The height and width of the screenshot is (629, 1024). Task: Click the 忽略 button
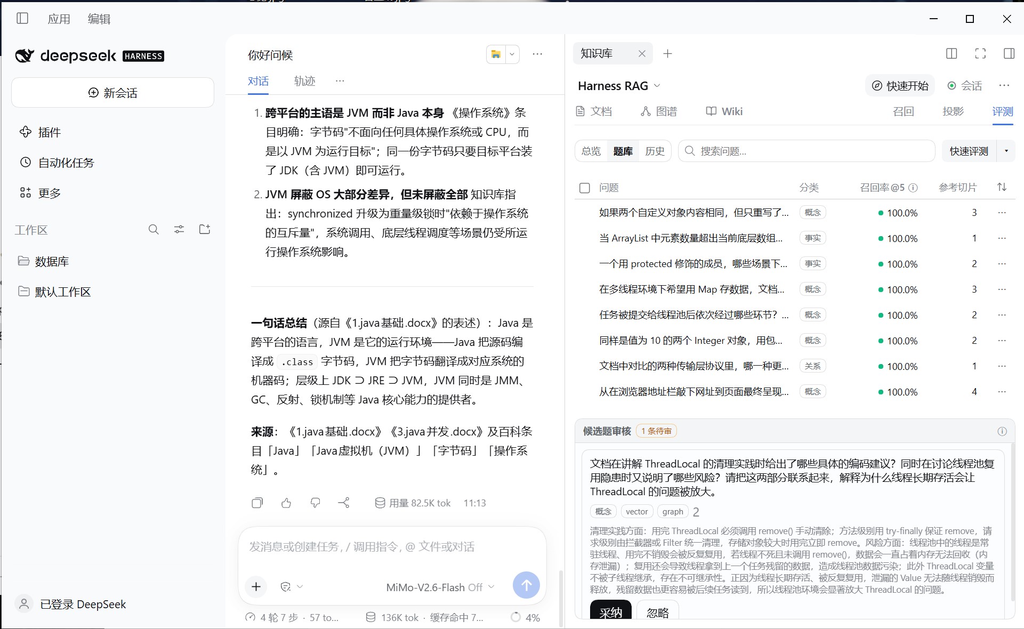(657, 610)
